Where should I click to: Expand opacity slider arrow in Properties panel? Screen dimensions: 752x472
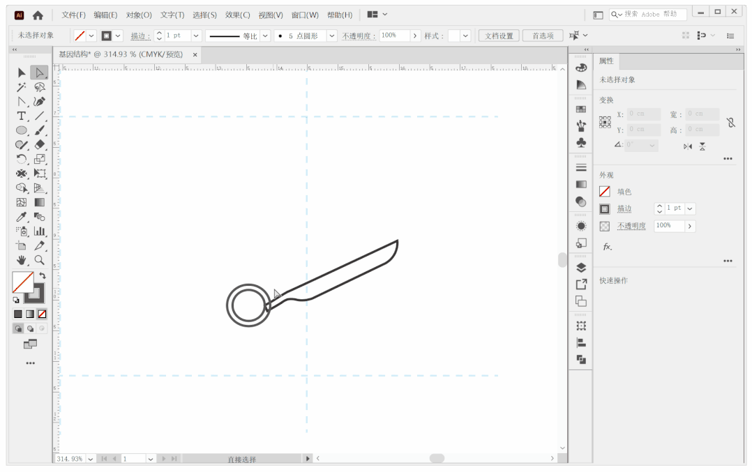(690, 226)
